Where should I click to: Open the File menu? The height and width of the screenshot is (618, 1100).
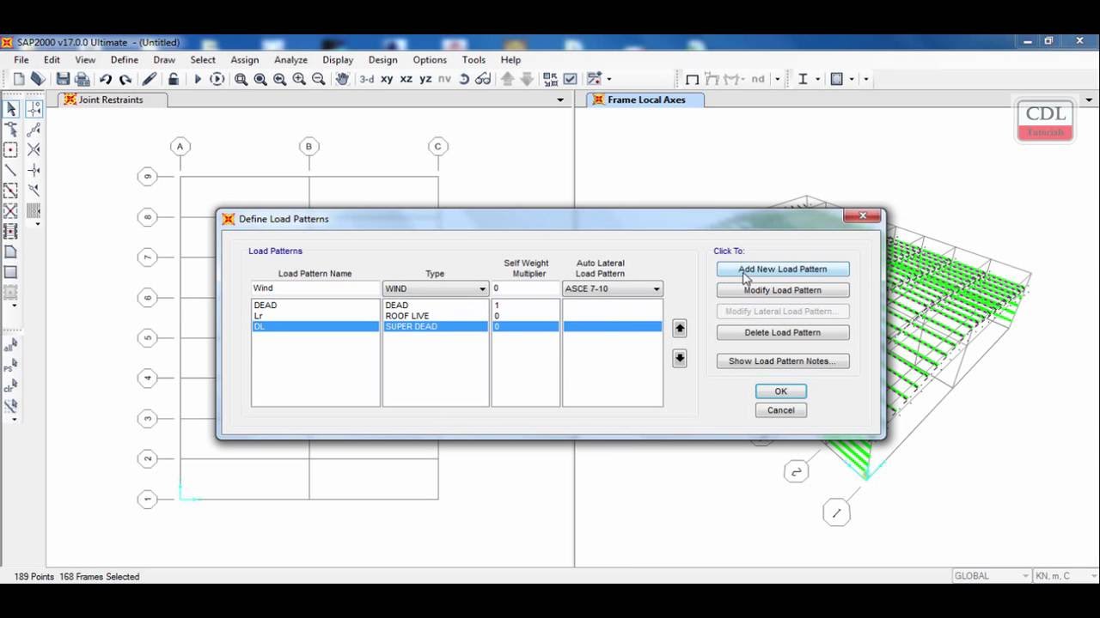pyautogui.click(x=21, y=60)
